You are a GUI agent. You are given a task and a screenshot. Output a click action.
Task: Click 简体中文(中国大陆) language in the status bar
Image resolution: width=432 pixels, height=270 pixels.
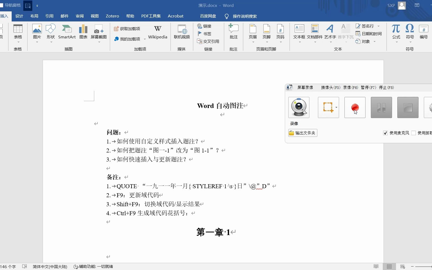50,267
